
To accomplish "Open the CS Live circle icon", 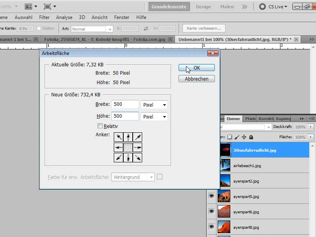I will pos(262,7).
